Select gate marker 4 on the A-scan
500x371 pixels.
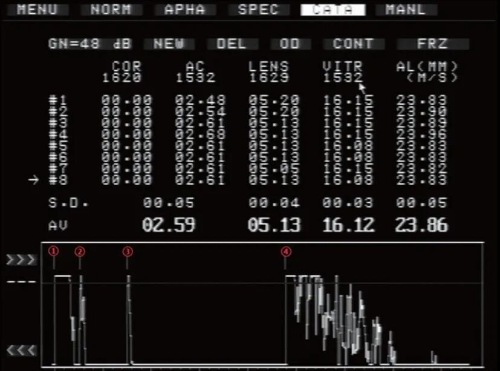[286, 252]
